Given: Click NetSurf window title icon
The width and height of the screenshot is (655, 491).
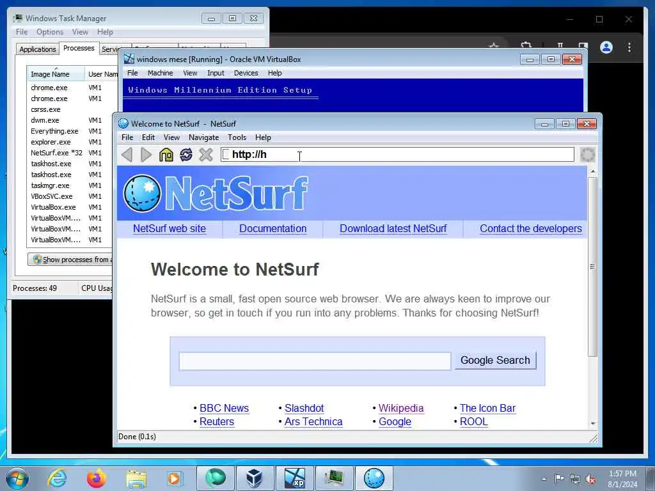Looking at the screenshot, I should (123, 123).
